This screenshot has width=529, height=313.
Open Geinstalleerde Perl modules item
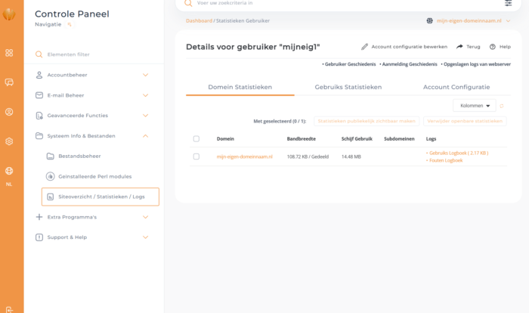pos(94,176)
